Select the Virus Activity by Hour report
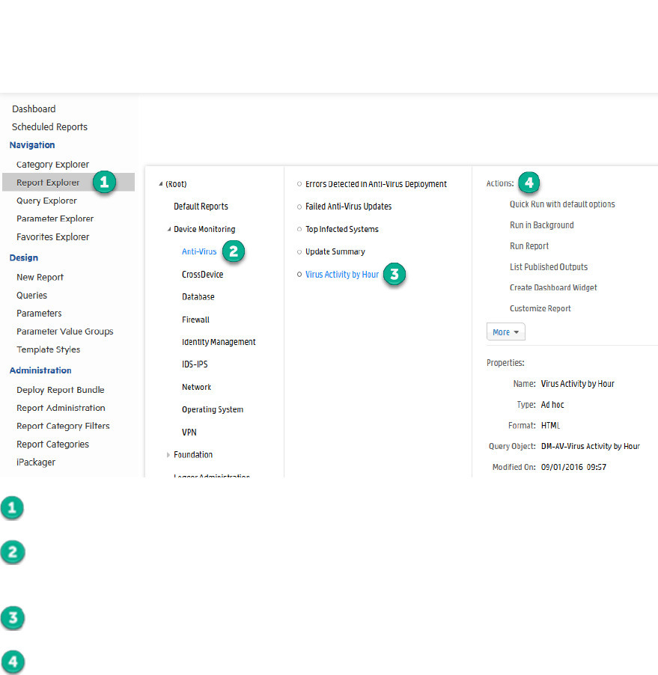Viewport: 658px width, 675px height. coord(342,275)
